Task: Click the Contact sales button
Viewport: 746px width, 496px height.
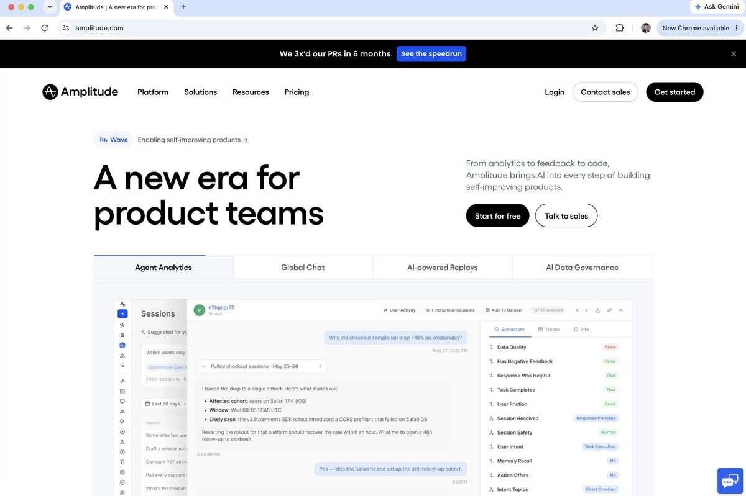Action: click(605, 92)
